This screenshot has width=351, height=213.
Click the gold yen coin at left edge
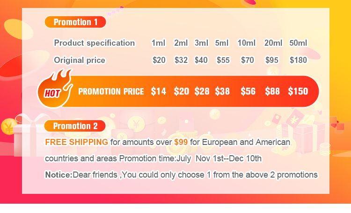[x=8, y=126]
